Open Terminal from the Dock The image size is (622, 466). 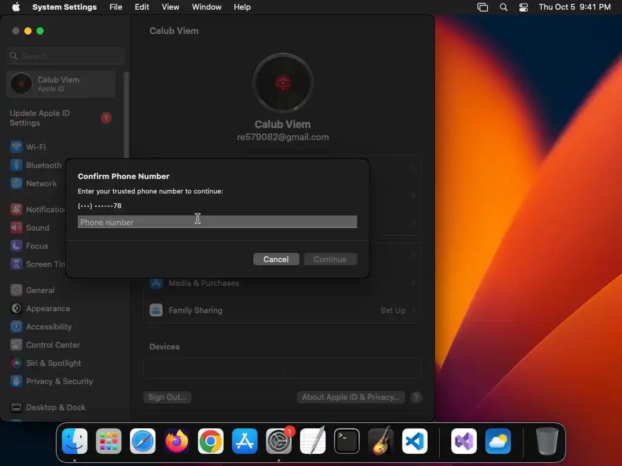pyautogui.click(x=347, y=441)
